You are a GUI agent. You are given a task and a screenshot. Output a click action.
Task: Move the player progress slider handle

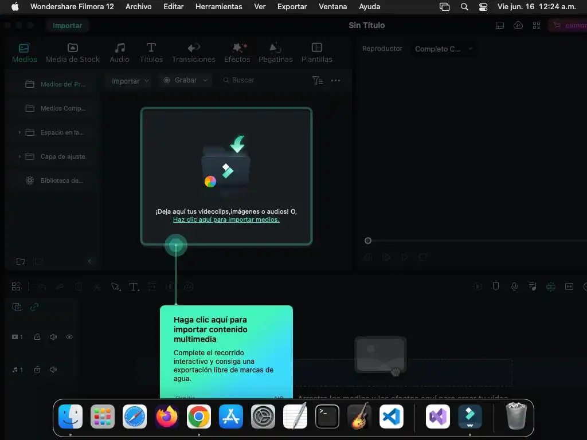click(x=368, y=241)
